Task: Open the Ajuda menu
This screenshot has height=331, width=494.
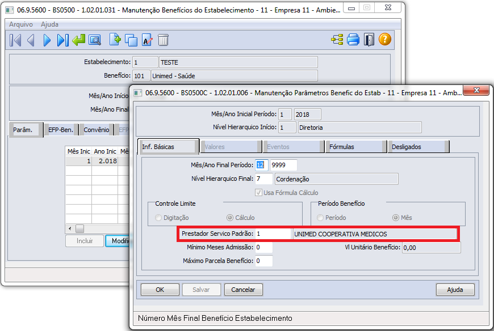Action: point(49,24)
